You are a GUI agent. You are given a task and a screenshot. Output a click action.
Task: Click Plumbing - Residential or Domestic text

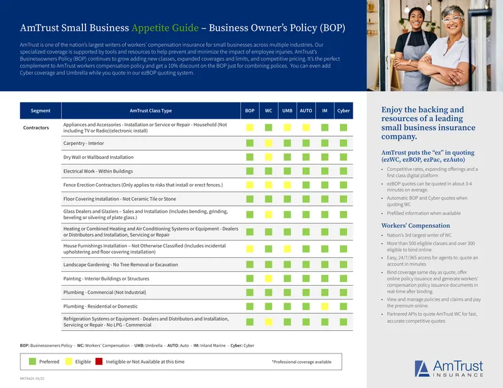point(101,306)
